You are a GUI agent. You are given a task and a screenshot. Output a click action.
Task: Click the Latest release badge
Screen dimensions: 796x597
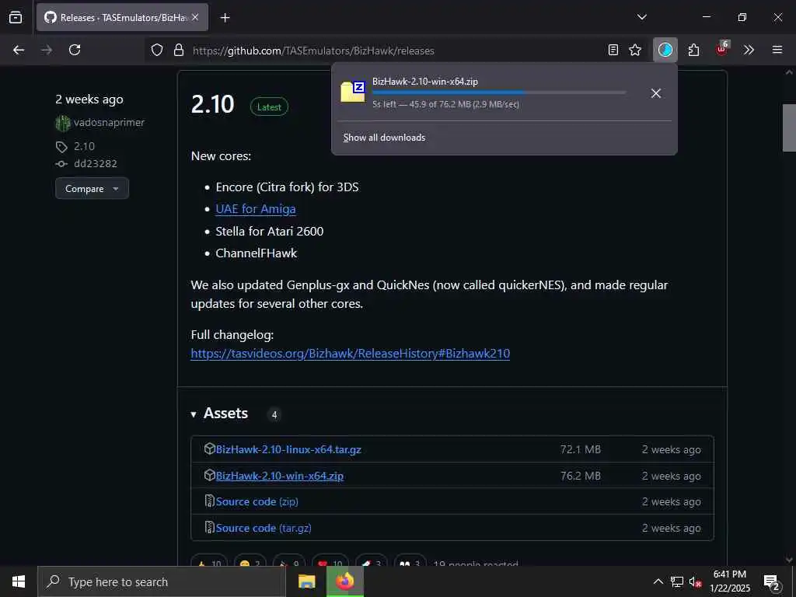[x=269, y=107]
